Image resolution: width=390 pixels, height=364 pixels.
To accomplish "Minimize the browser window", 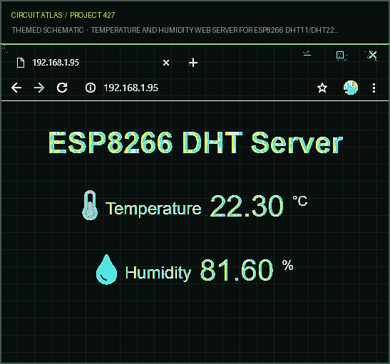I will 307,54.
